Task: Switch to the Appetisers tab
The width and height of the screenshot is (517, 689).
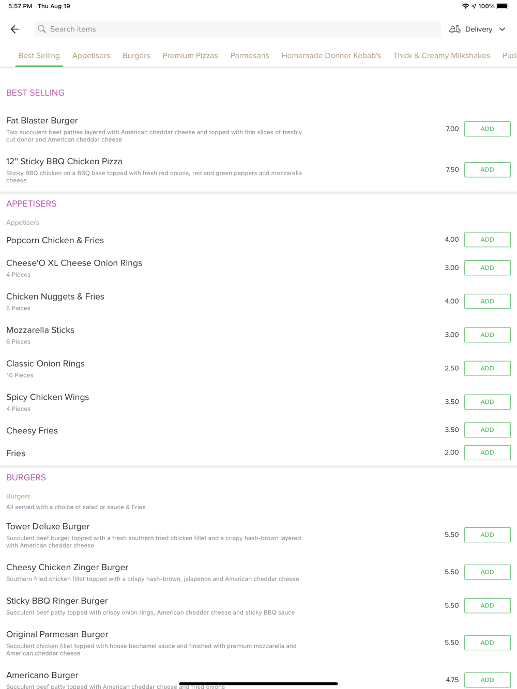Action: (x=91, y=56)
